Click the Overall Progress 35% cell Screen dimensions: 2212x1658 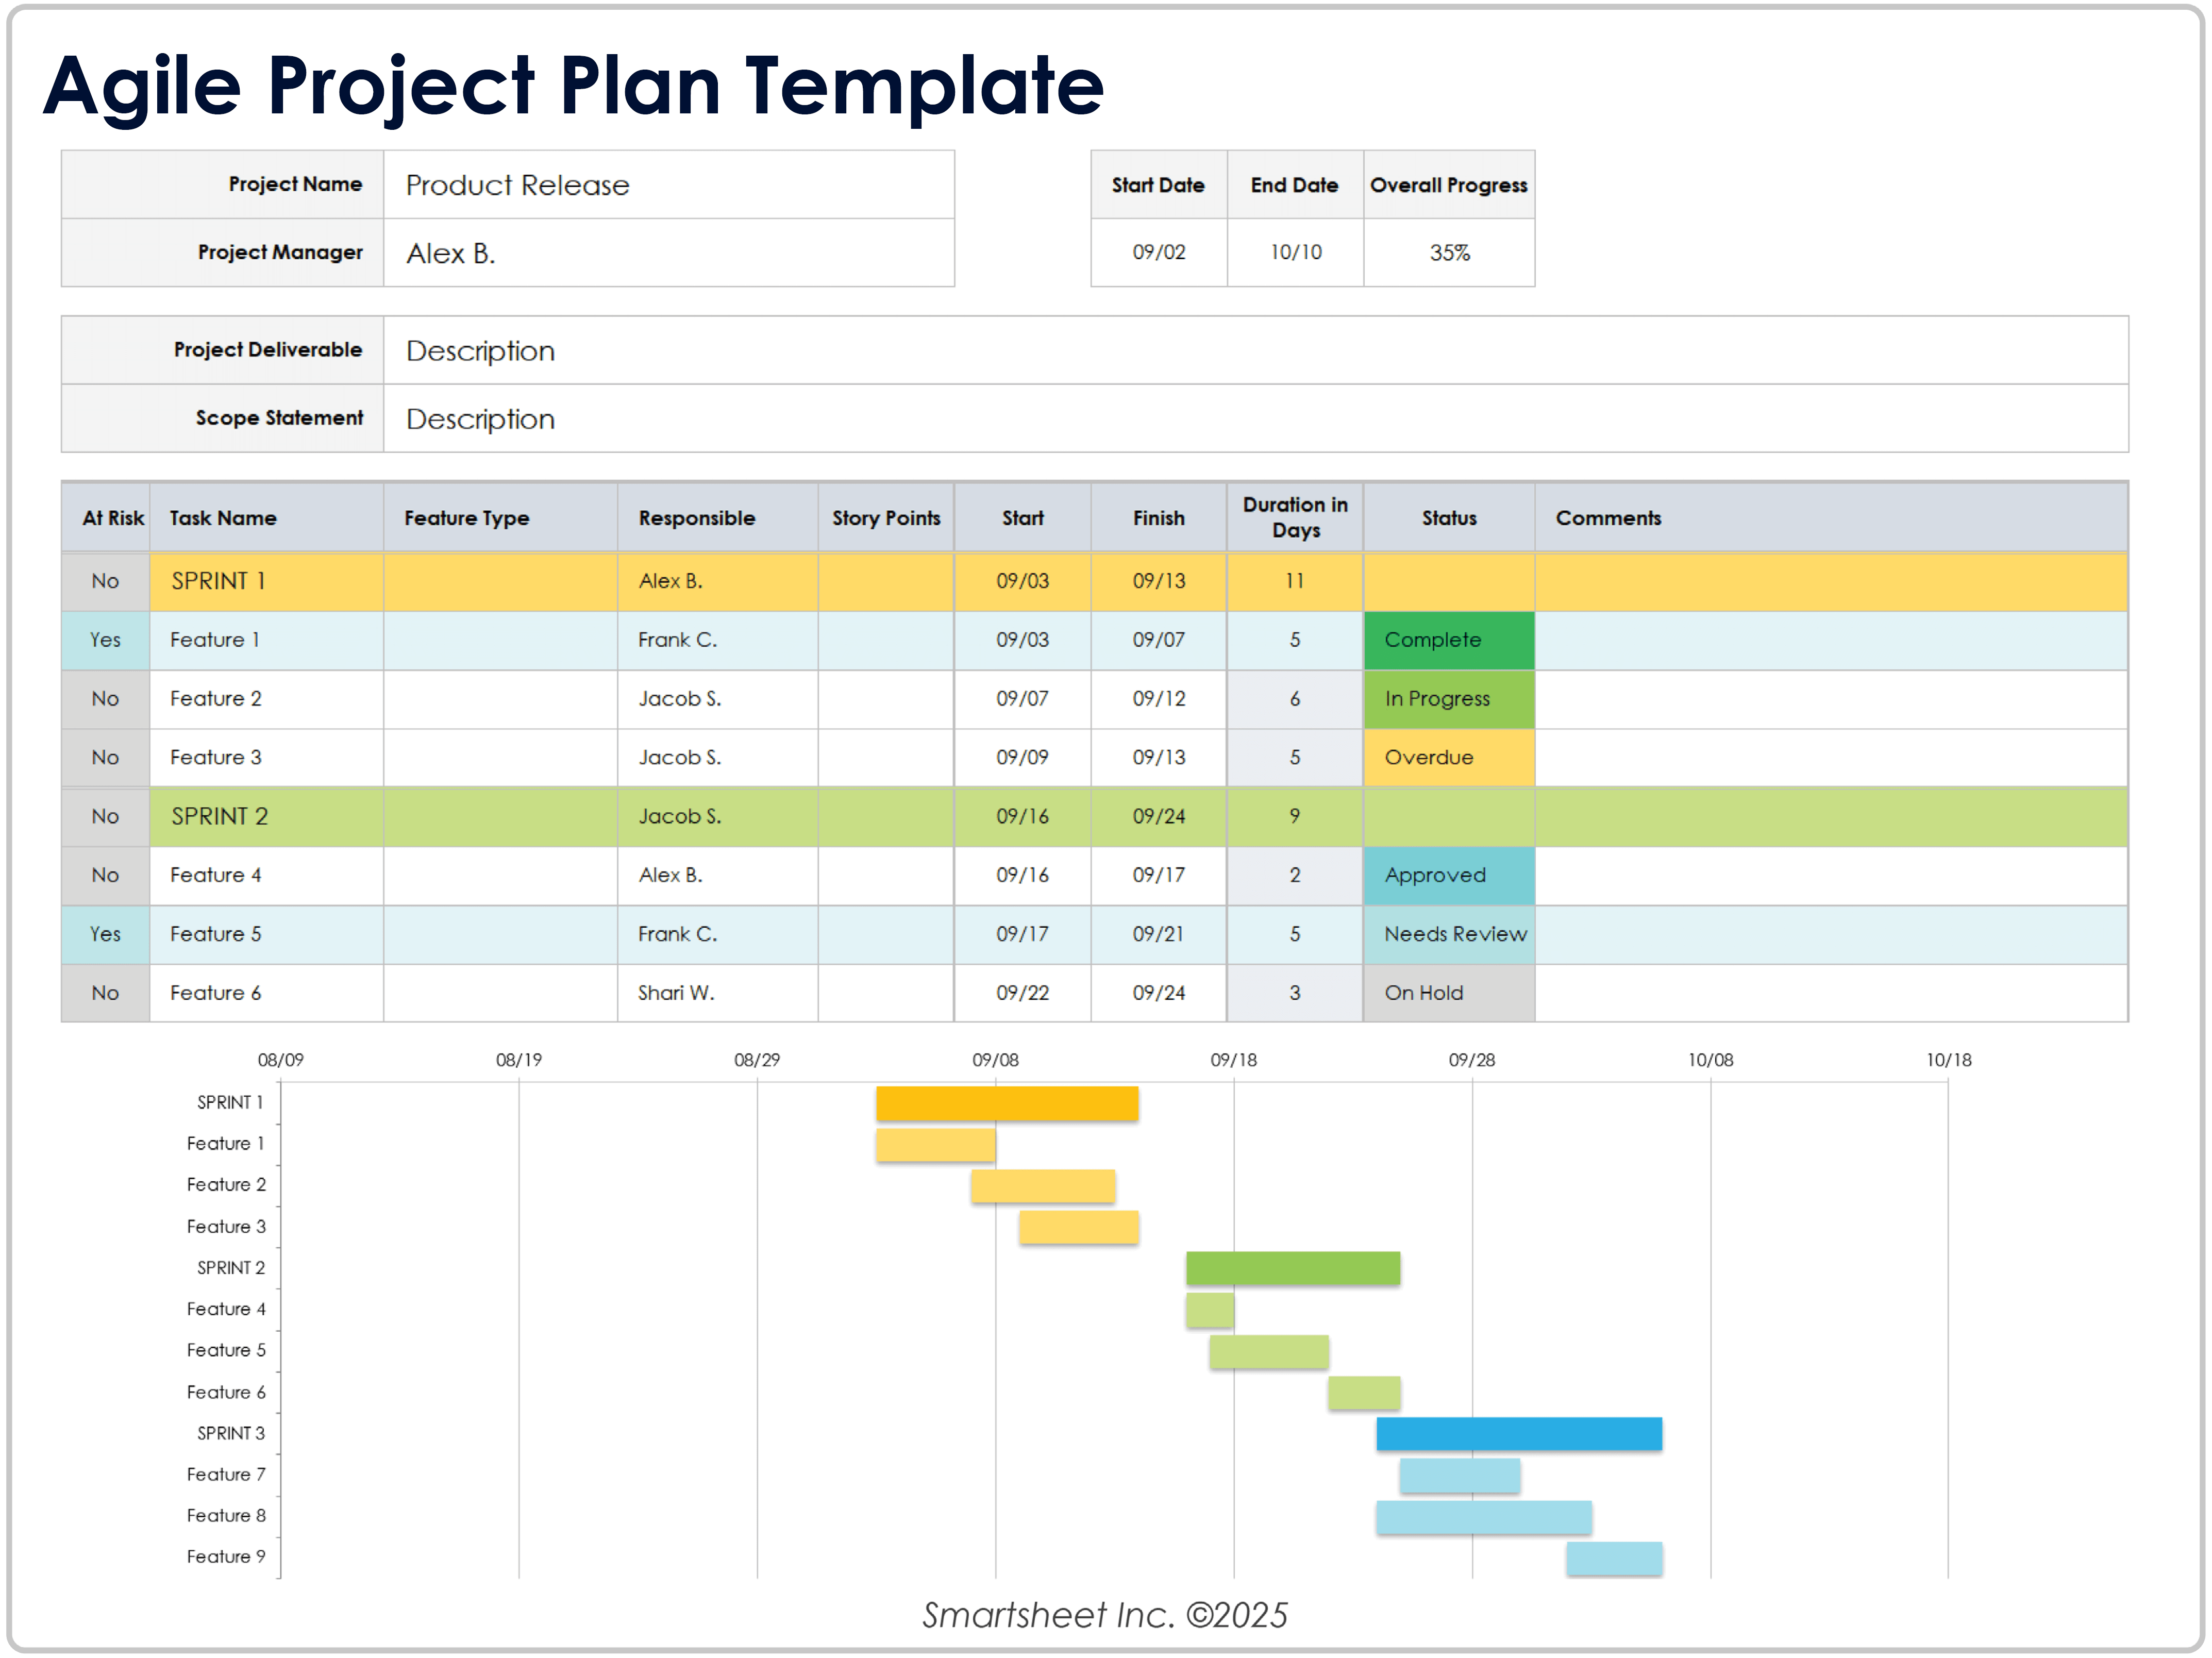pyautogui.click(x=1449, y=253)
